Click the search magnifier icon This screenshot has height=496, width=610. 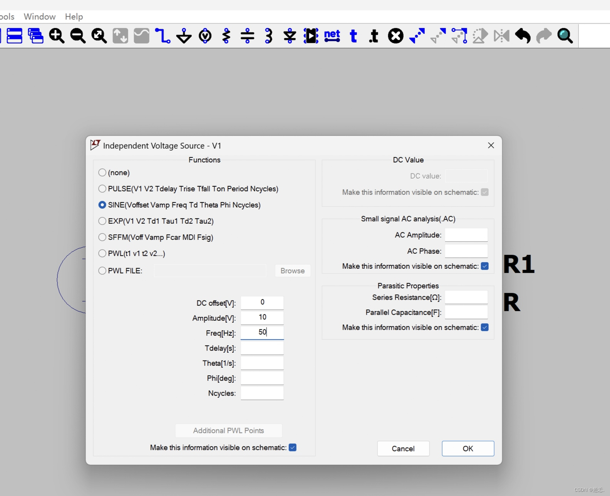565,36
